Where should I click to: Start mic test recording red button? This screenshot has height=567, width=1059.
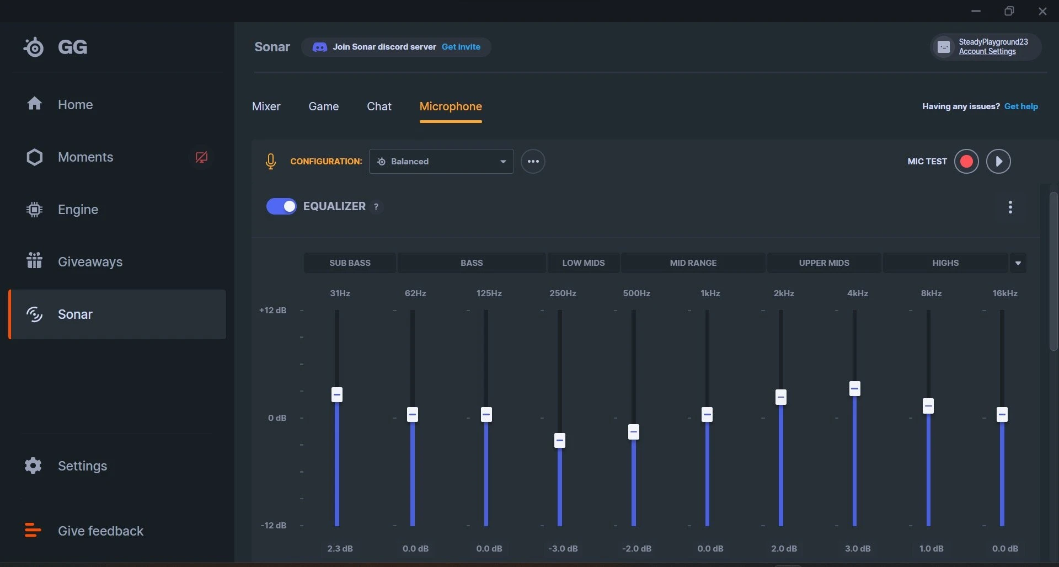(x=966, y=162)
